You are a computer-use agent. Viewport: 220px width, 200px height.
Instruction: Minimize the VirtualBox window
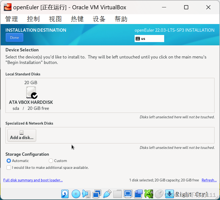(164, 7)
